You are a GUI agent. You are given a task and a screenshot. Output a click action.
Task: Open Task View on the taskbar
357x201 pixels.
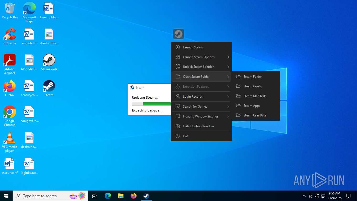click(x=94, y=196)
